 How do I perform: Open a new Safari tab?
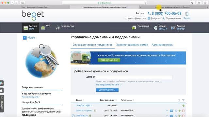[207, 7]
